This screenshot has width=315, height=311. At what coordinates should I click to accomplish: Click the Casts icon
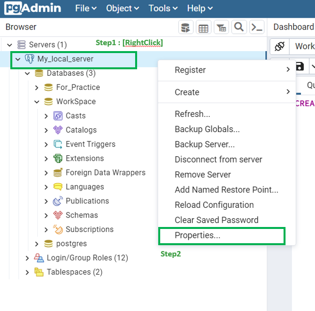[58, 116]
